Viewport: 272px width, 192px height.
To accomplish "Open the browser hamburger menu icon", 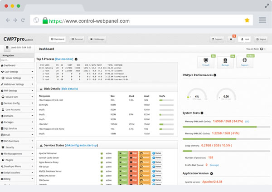I will [x=262, y=20].
